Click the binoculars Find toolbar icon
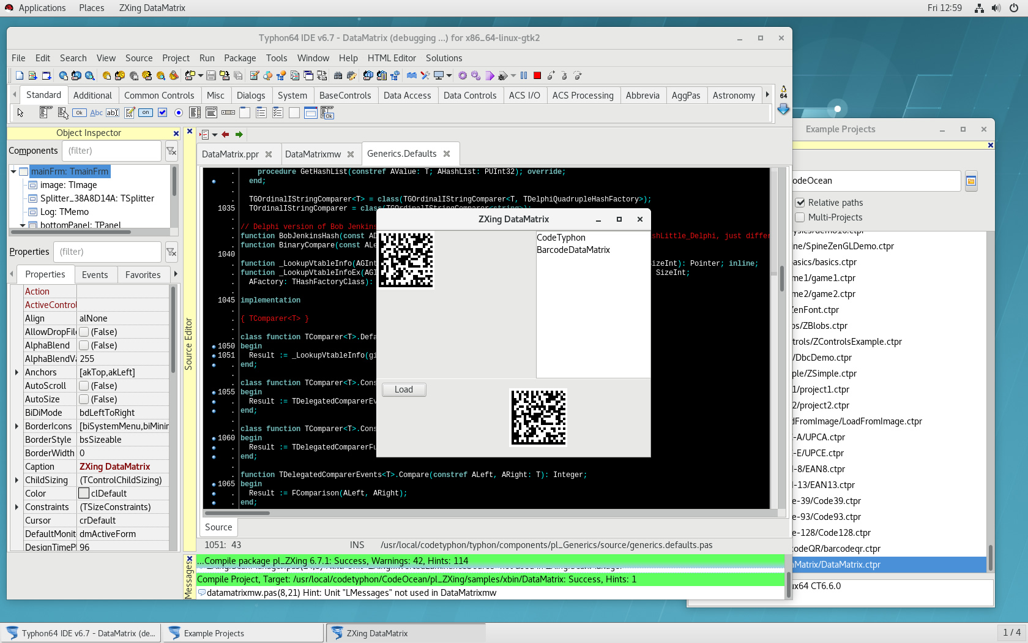Image resolution: width=1028 pixels, height=643 pixels. 338,75
